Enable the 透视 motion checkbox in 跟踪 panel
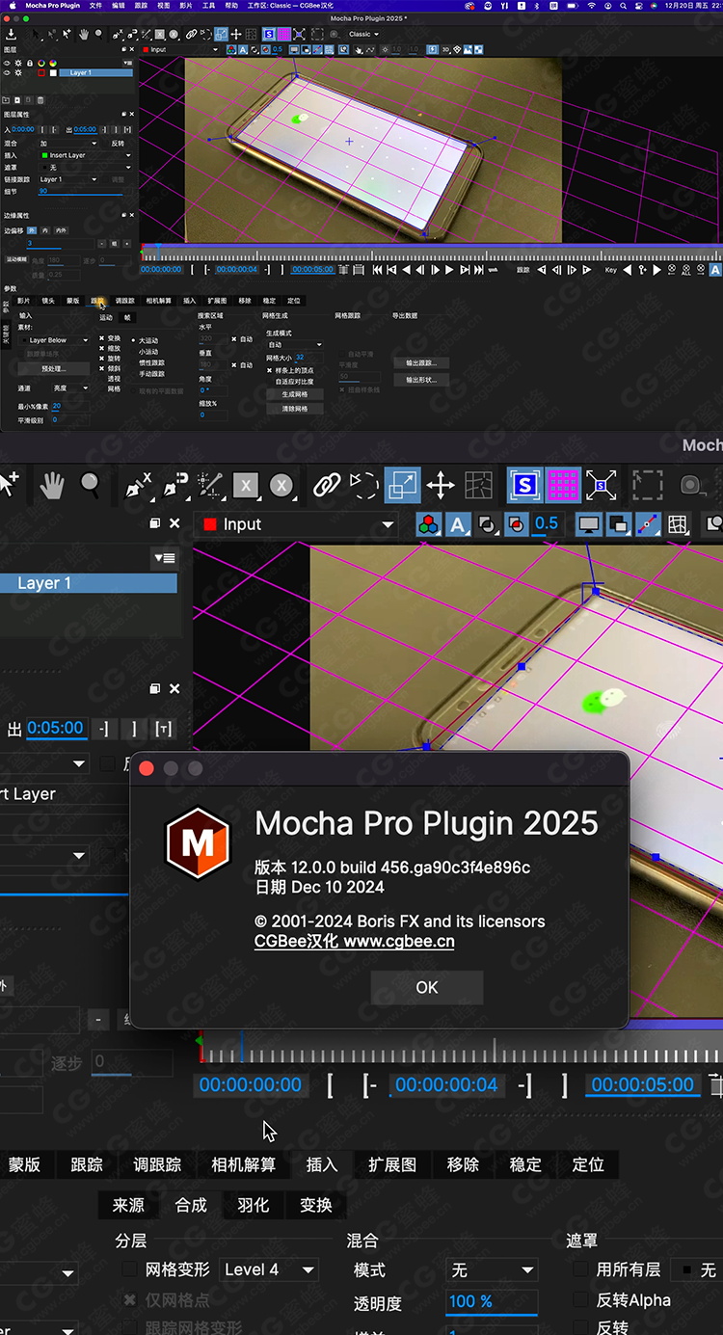 point(101,379)
